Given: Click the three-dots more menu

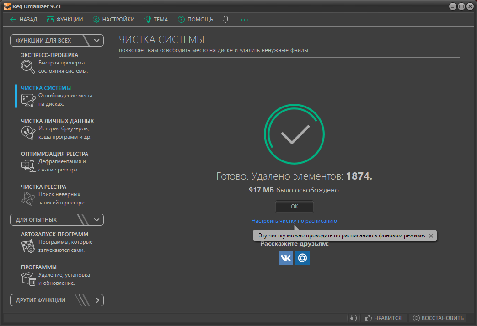Looking at the screenshot, I should tap(244, 20).
